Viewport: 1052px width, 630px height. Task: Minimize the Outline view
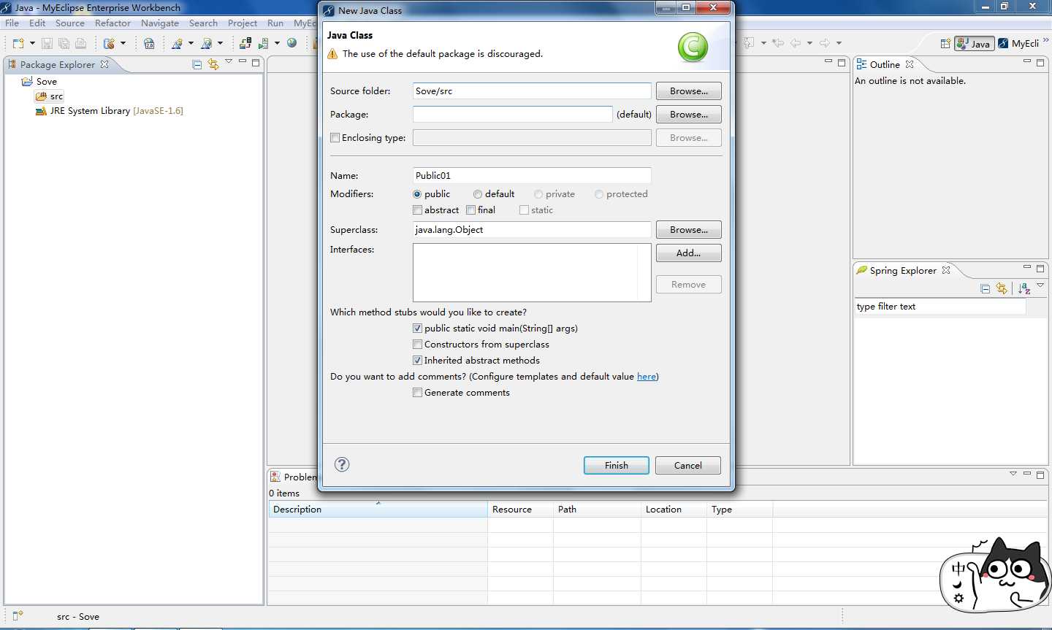point(1027,62)
